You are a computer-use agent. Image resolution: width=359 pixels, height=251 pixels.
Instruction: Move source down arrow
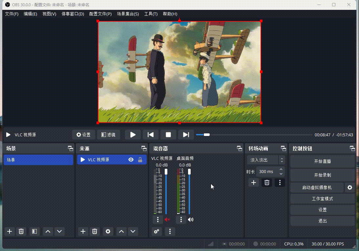133,231
